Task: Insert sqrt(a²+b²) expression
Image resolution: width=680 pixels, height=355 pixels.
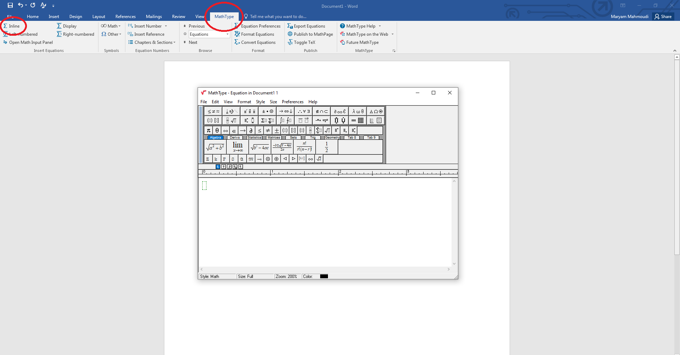Action: (215, 147)
